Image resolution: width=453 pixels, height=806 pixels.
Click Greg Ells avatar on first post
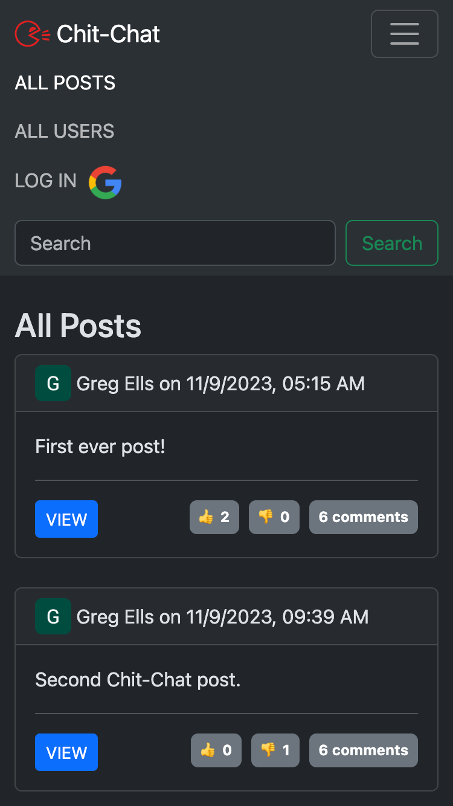click(x=53, y=383)
